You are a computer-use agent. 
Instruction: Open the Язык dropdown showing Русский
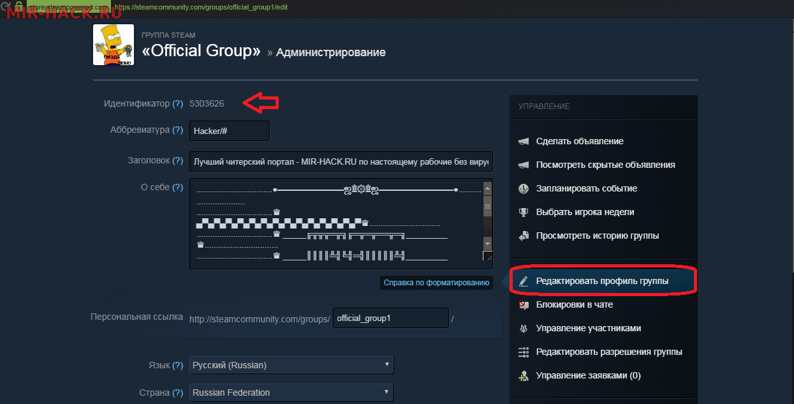[291, 365]
